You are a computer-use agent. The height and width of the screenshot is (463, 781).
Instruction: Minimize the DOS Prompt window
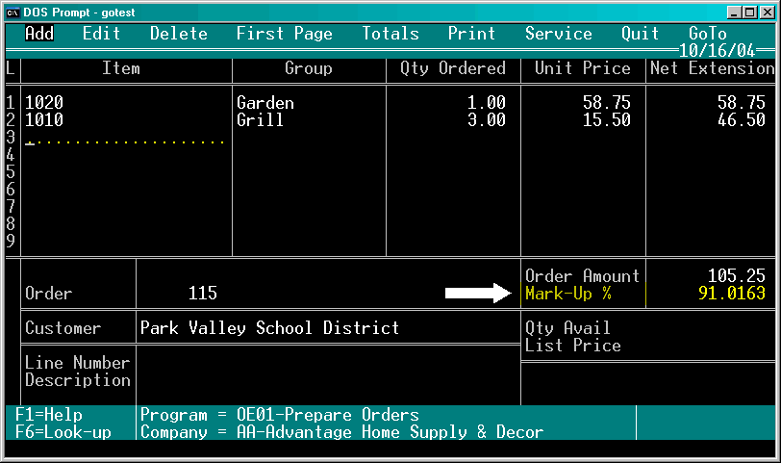coord(734,13)
